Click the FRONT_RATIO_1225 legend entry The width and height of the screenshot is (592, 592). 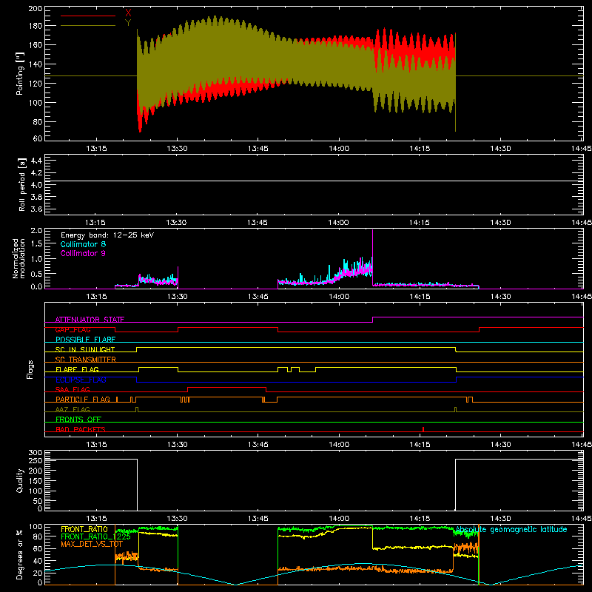pos(95,536)
